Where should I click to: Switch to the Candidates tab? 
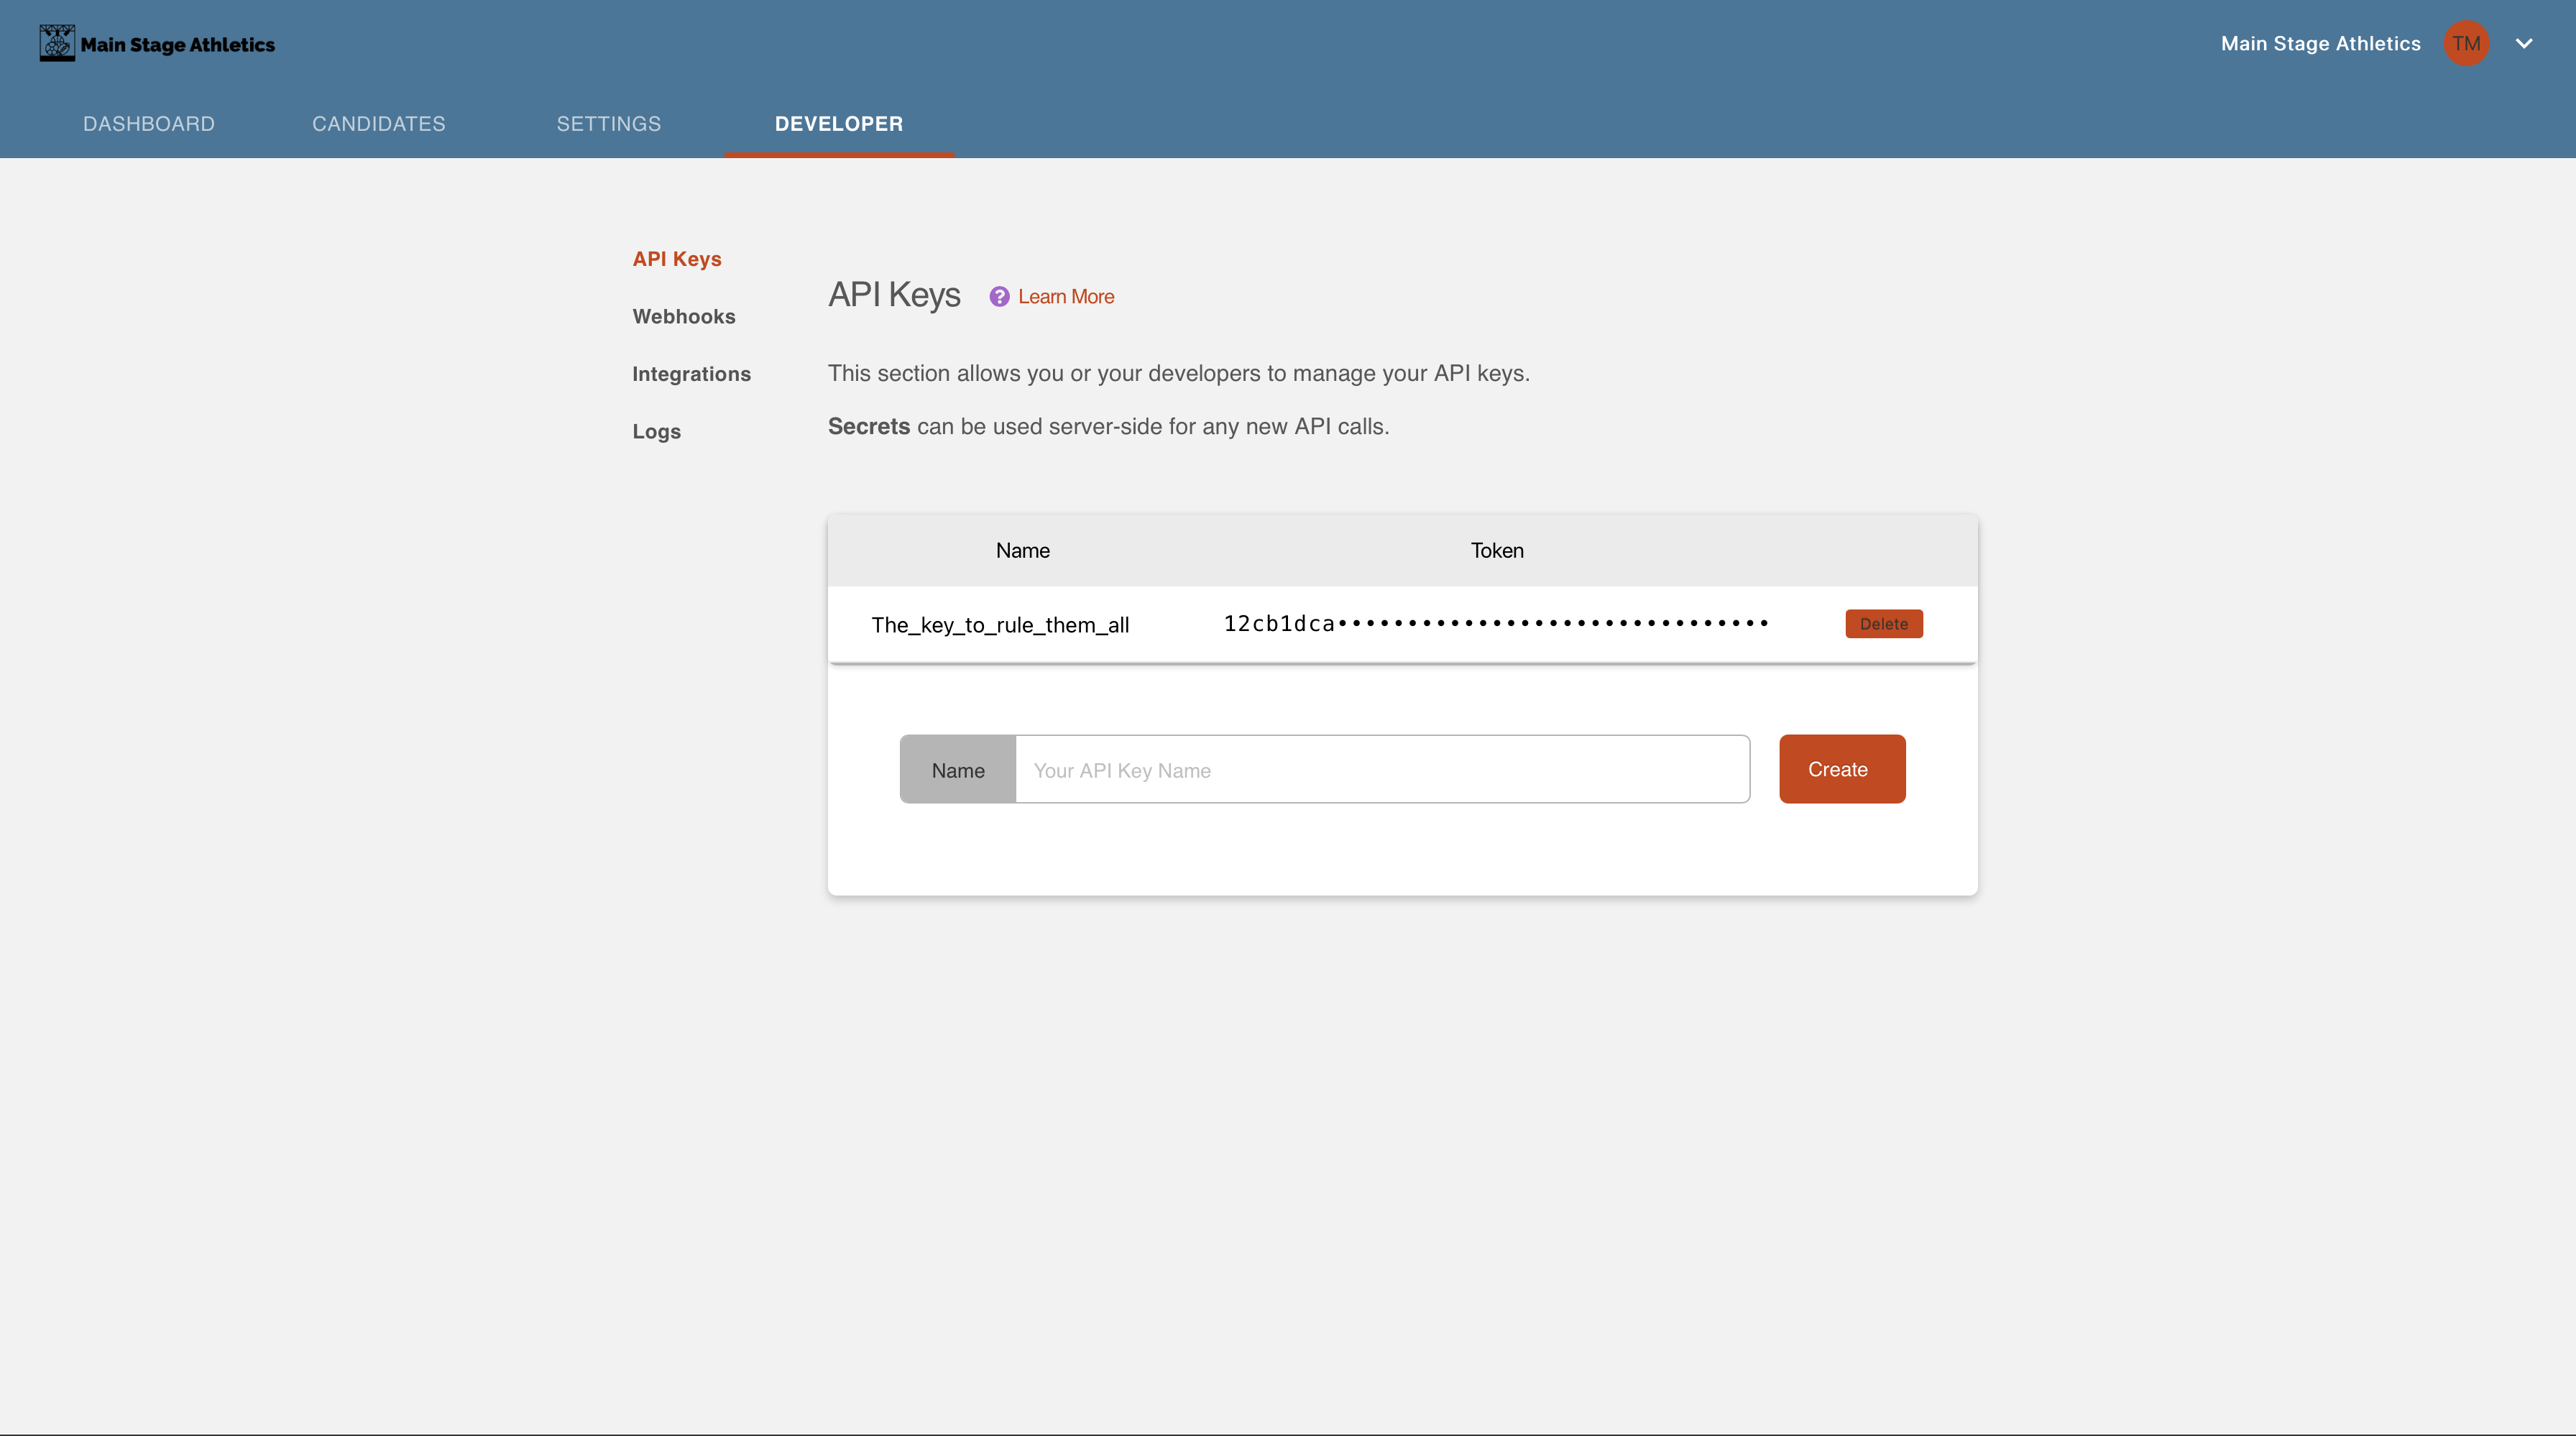378,124
